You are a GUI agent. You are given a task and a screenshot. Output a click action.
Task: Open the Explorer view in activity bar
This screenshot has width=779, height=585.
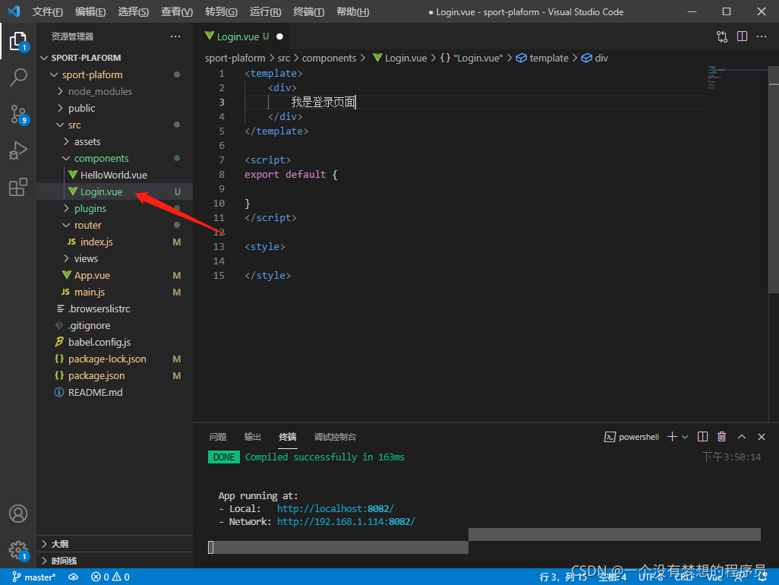(18, 41)
